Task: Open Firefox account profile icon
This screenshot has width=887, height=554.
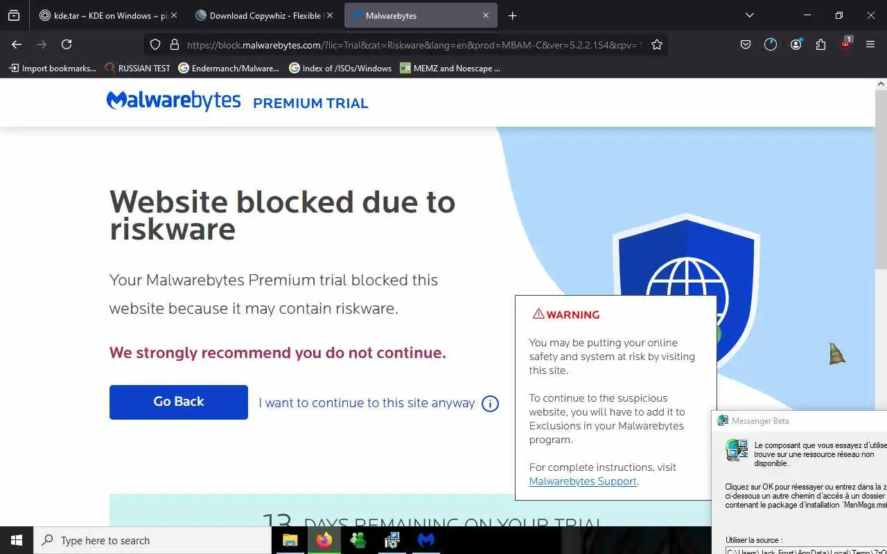Action: (796, 44)
